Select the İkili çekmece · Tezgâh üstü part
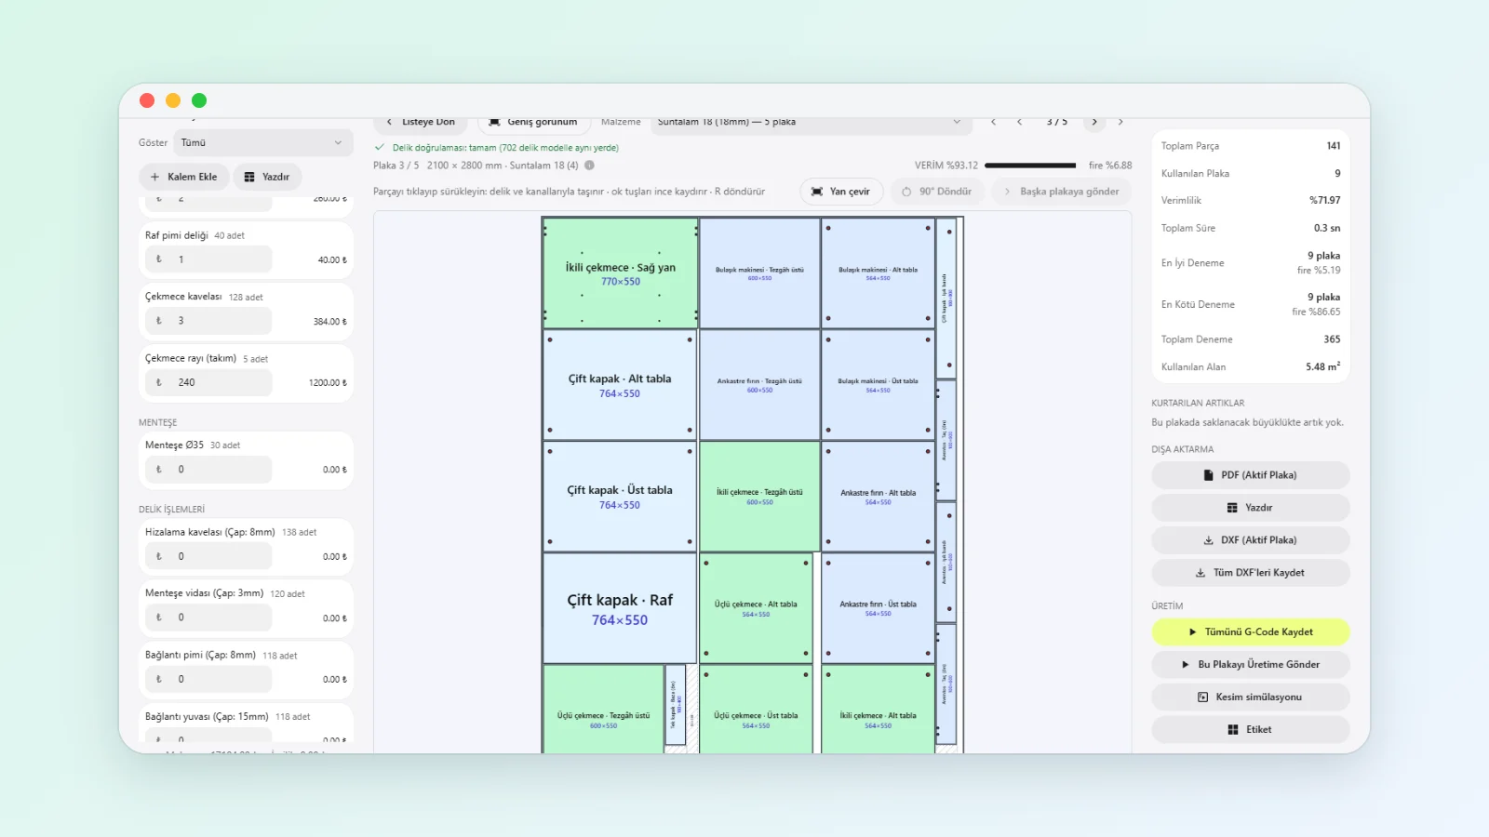 [x=759, y=497]
